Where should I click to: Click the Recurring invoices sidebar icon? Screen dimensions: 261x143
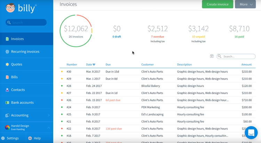(x=7, y=52)
